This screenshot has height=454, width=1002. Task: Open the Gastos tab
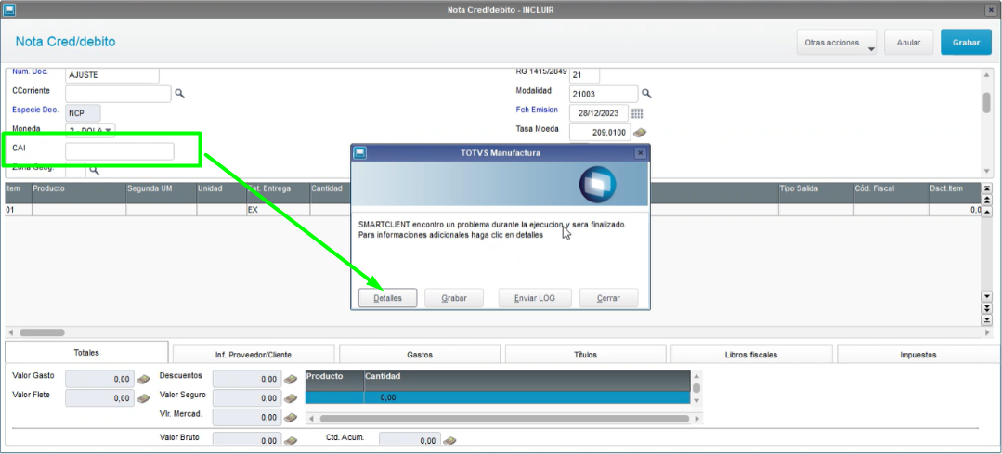[x=420, y=355]
